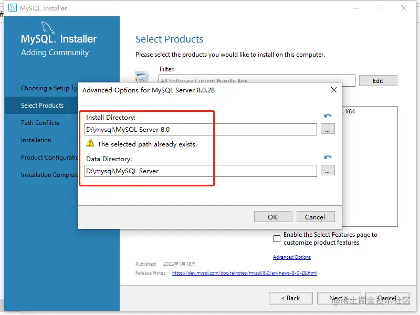The image size is (420, 315).
Task: Click the published date '2022年1月18日'
Action: pyautogui.click(x=180, y=264)
